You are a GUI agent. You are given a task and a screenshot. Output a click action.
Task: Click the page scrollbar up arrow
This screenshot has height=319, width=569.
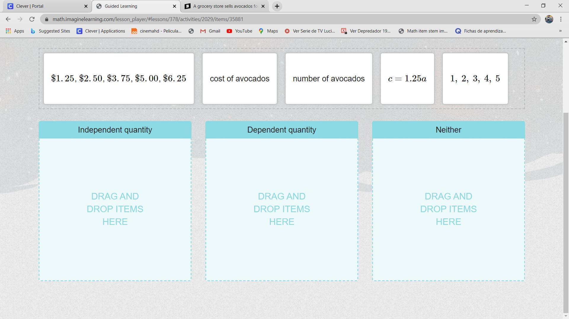pyautogui.click(x=566, y=42)
